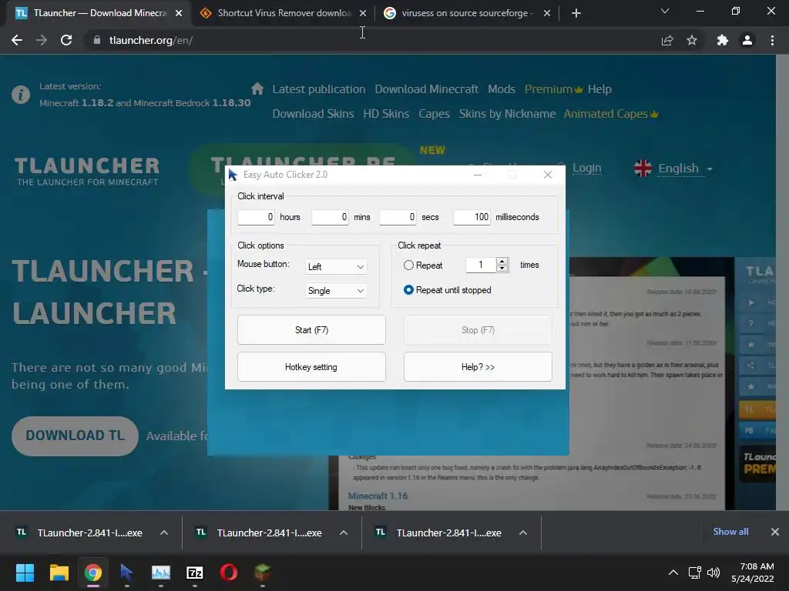Close the virusess on sourceforge tab
Image resolution: width=789 pixels, height=591 pixels.
(x=547, y=13)
